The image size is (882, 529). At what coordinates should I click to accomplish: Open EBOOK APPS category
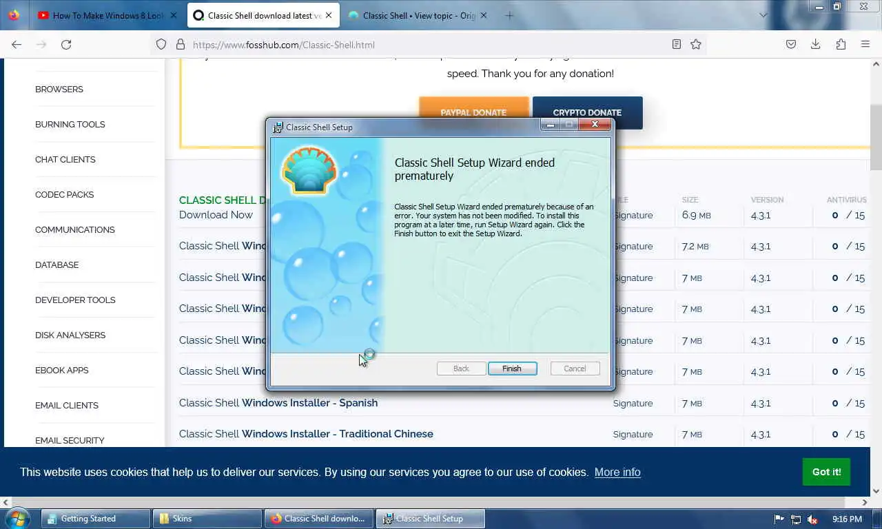(62, 370)
